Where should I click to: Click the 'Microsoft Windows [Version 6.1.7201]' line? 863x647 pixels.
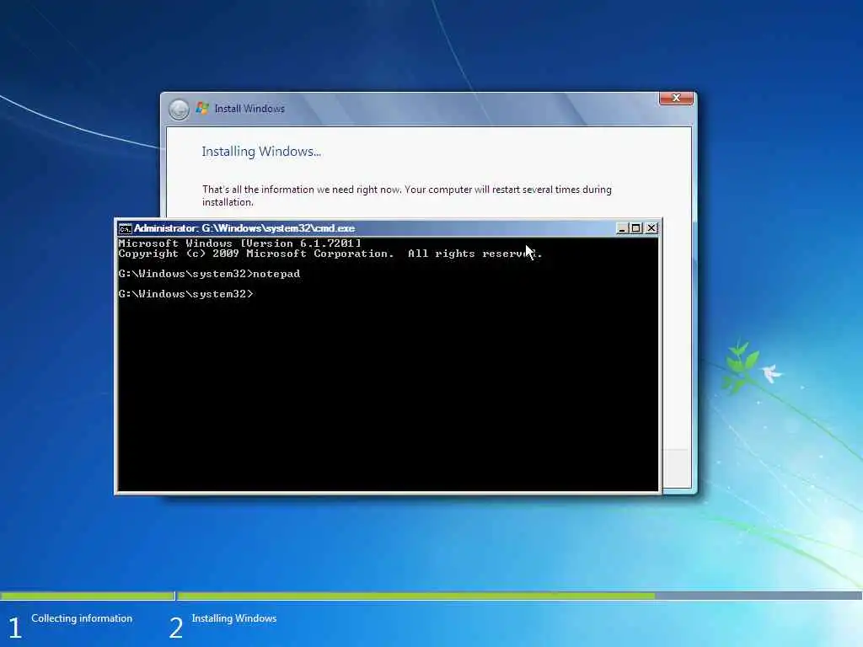point(240,243)
